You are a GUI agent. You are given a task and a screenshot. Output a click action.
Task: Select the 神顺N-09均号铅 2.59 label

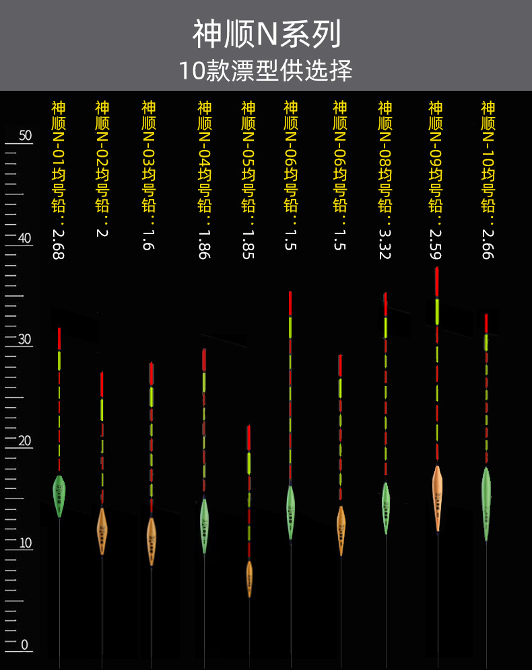[x=435, y=180]
